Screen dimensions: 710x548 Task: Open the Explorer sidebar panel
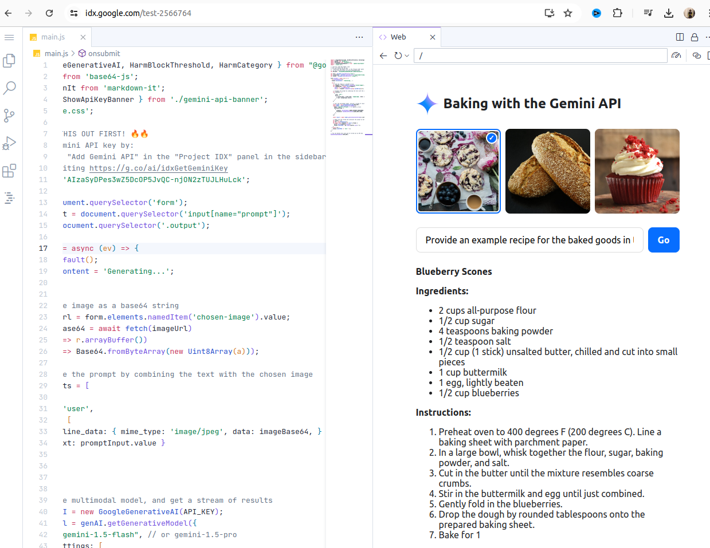pos(9,60)
